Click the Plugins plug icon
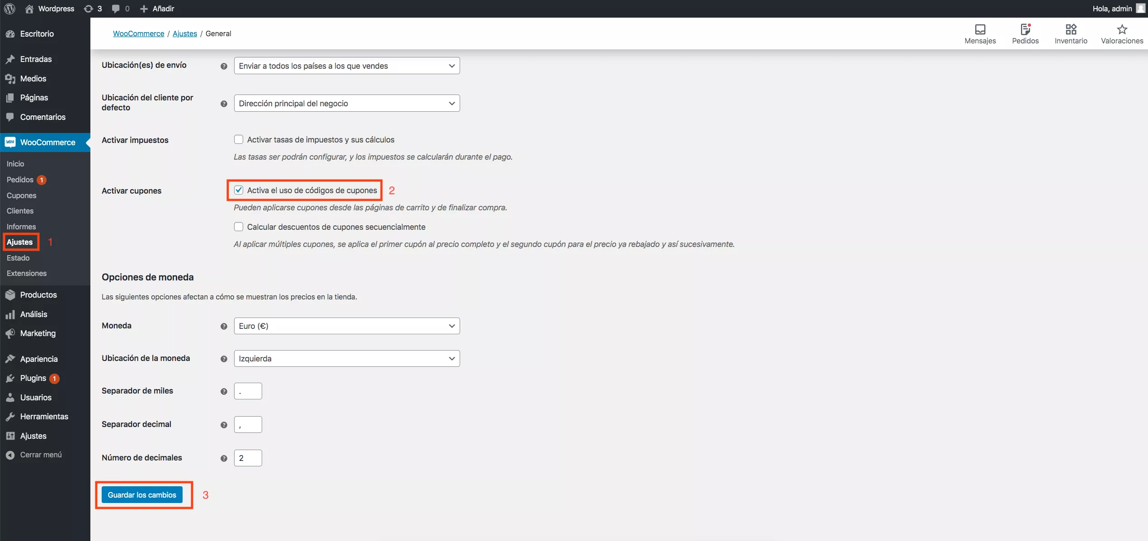 (x=10, y=378)
